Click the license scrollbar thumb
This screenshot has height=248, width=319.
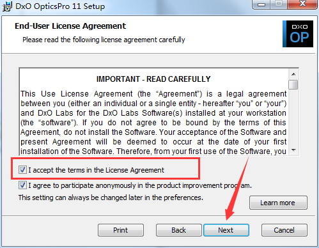point(293,84)
